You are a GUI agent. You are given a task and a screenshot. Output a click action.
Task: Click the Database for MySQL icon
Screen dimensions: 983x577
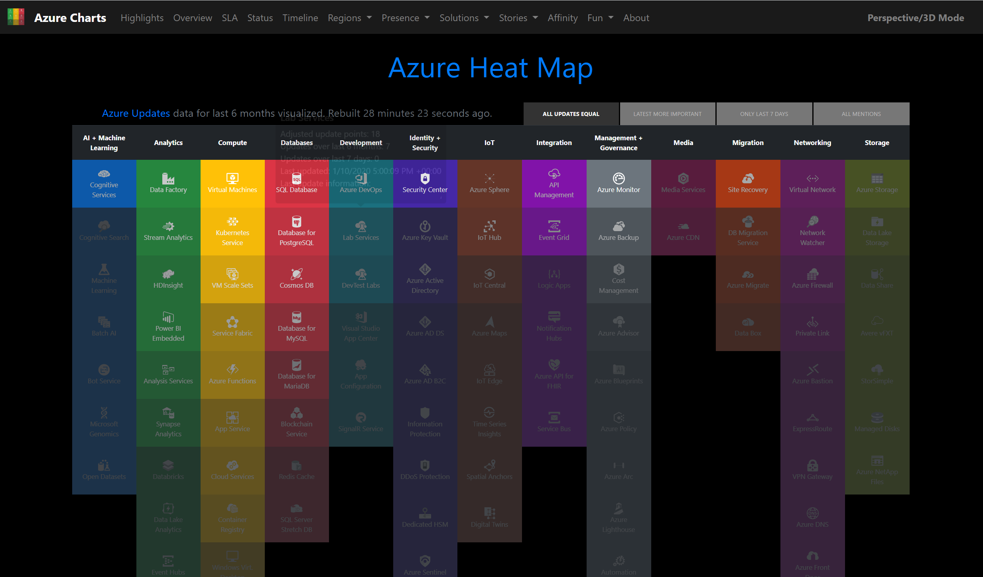point(297,317)
